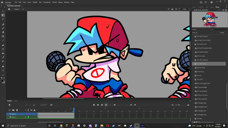
Task: Click the Swap Colors icon in toolbar
Action: [x=4, y=78]
